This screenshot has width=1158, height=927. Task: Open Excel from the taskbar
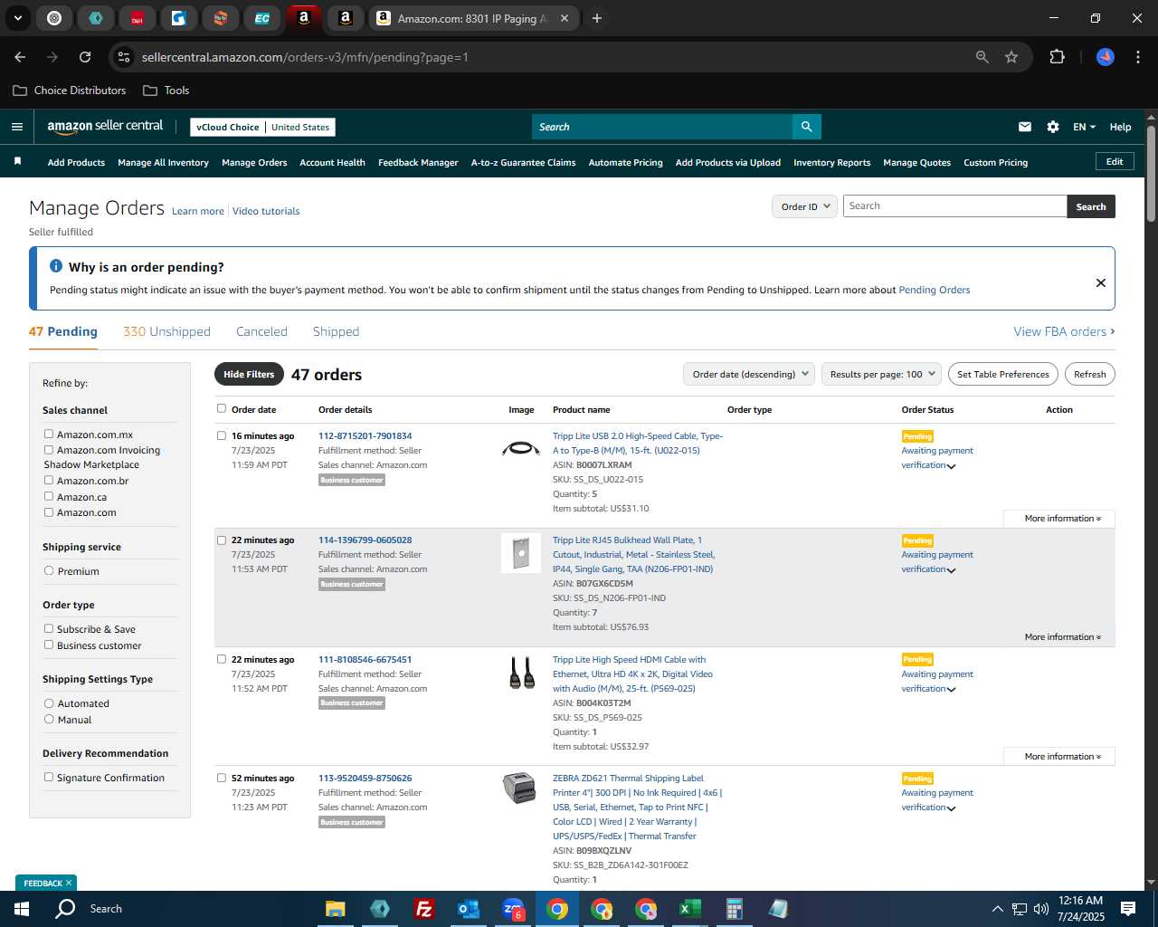(x=689, y=909)
